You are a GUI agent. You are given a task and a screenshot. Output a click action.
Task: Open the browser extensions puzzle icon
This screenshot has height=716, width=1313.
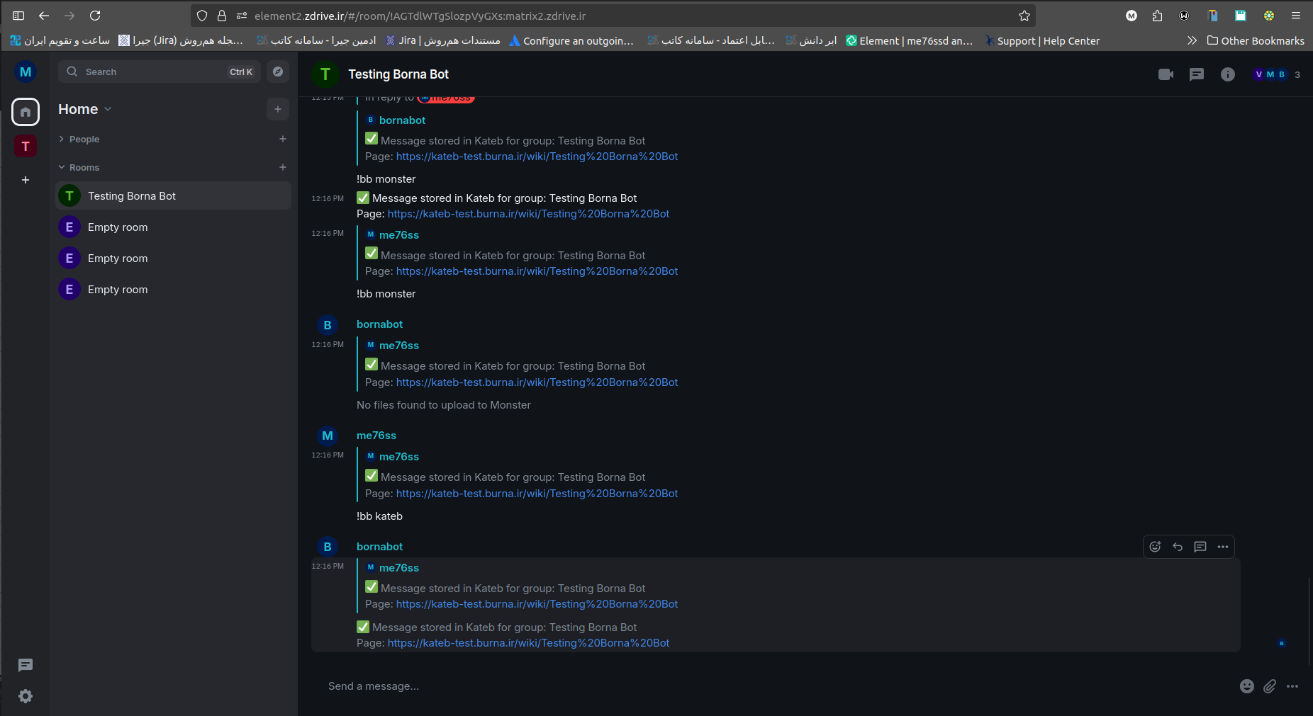[x=1158, y=16]
